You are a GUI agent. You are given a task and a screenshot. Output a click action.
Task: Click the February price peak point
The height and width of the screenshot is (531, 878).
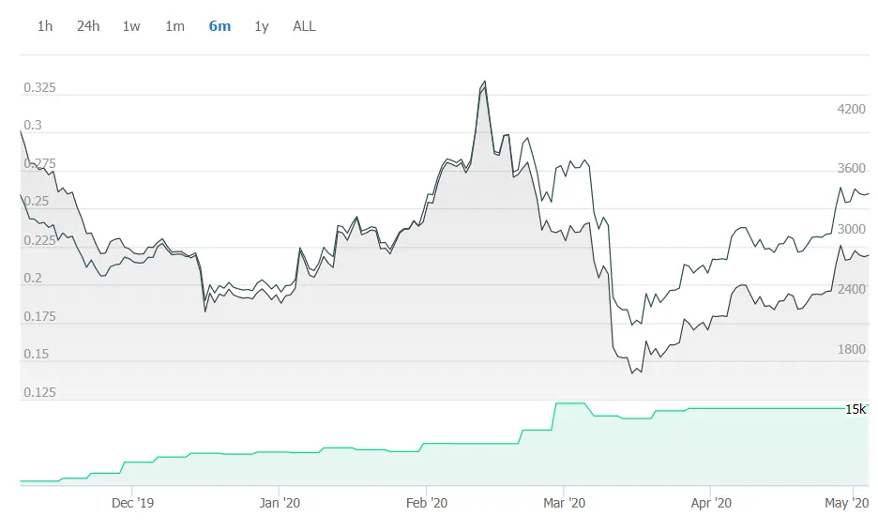tap(484, 82)
